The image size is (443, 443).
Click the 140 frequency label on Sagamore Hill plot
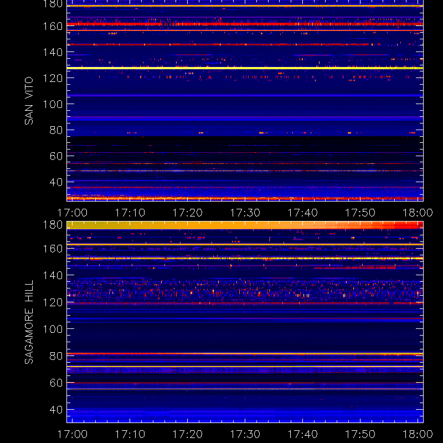[x=53, y=275]
